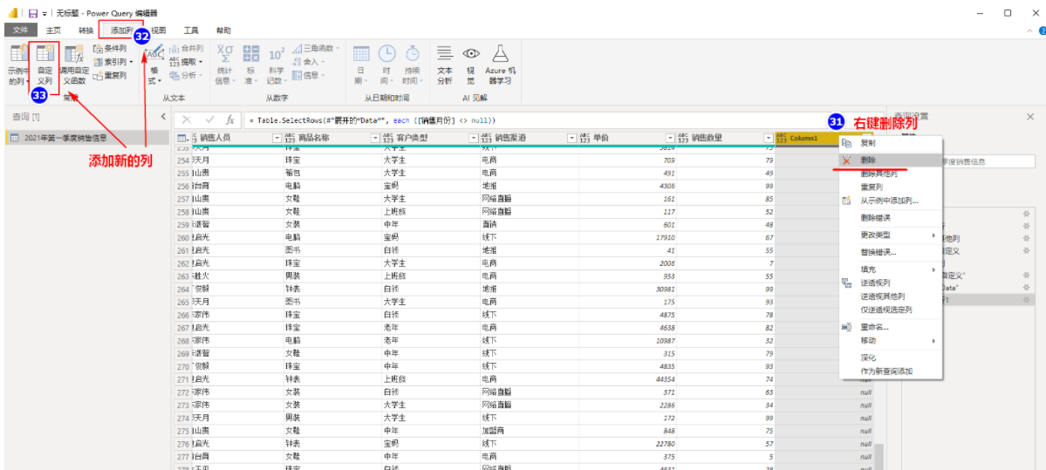1046x470 pixels.
Task: Click the save icon in title bar
Action: pos(32,13)
